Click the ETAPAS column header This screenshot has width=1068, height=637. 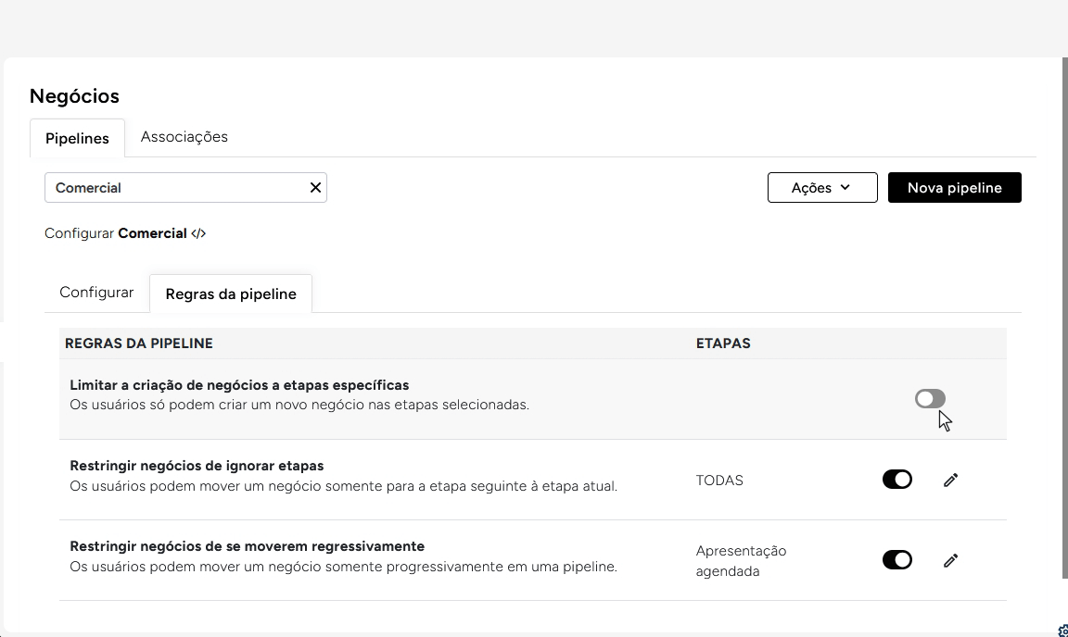tap(723, 343)
